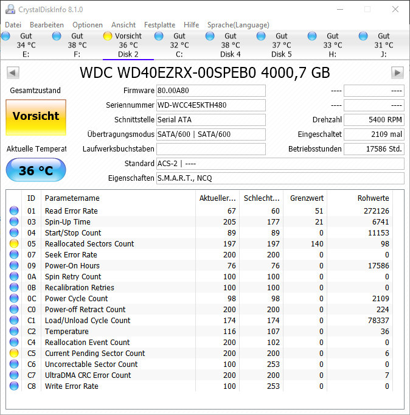Click status orb for Load/Unload Cycle Count
Image resolution: width=410 pixels, height=415 pixels.
(x=14, y=320)
